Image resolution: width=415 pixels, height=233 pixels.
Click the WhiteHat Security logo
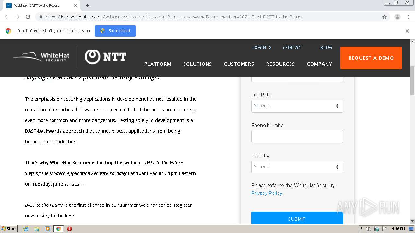coord(41,57)
